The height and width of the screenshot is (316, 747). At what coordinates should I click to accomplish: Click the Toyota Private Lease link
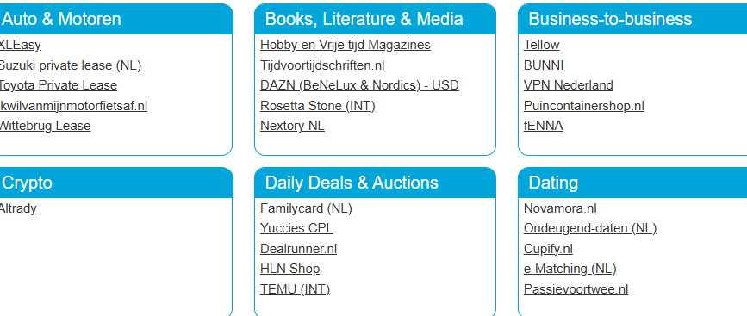58,85
